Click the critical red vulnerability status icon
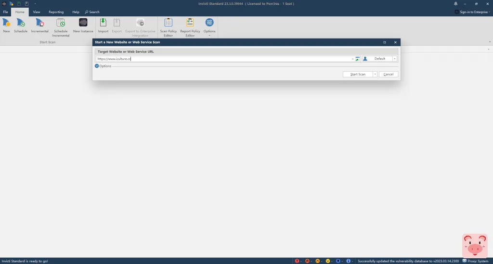493x264 pixels. pyautogui.click(x=297, y=261)
